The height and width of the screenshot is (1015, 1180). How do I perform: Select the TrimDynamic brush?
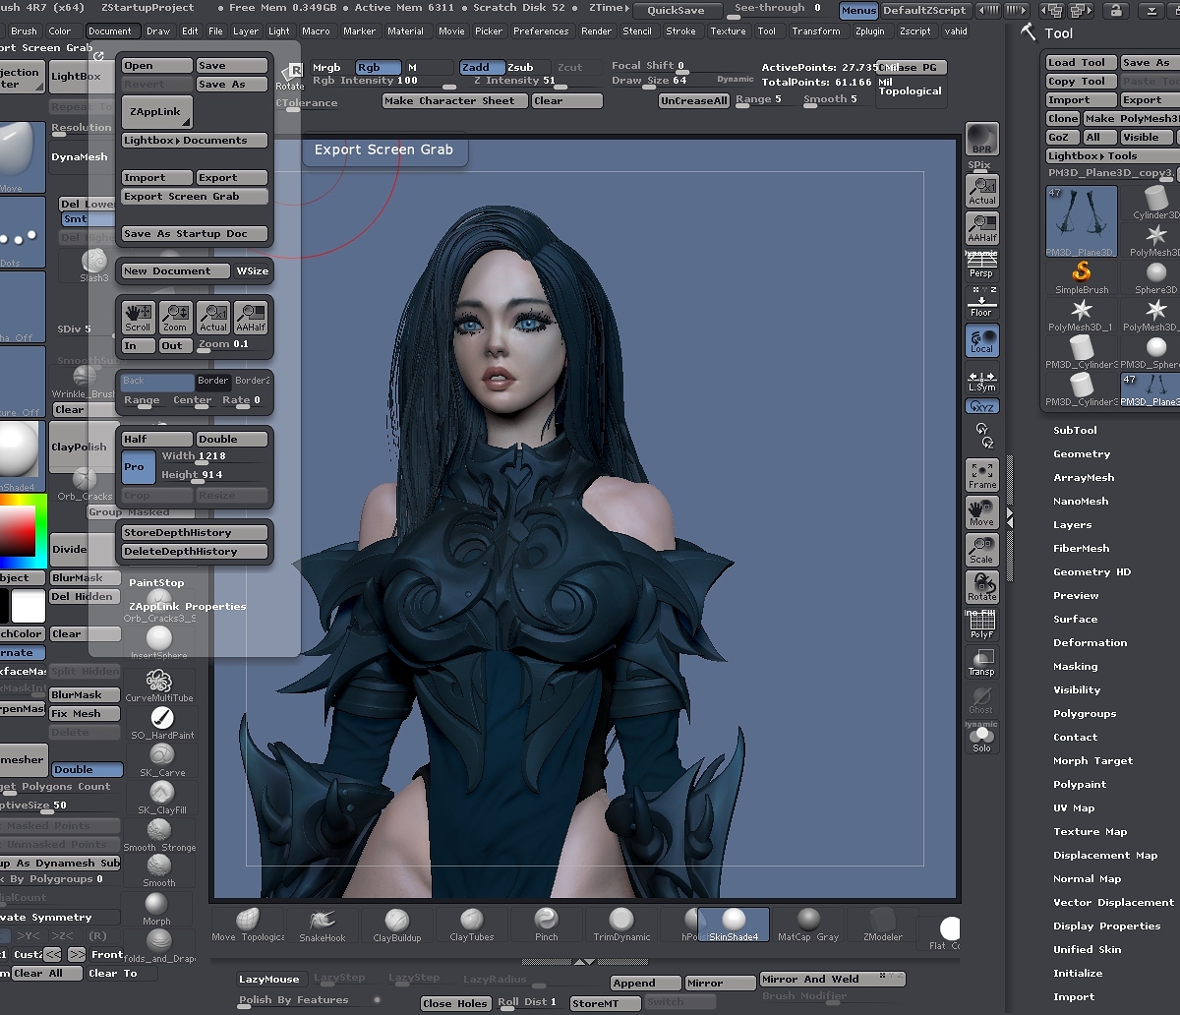coord(621,925)
